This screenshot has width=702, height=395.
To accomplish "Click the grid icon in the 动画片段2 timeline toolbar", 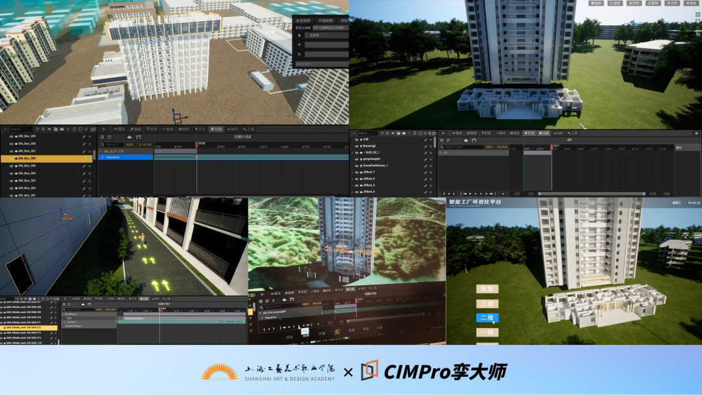I will [x=102, y=137].
